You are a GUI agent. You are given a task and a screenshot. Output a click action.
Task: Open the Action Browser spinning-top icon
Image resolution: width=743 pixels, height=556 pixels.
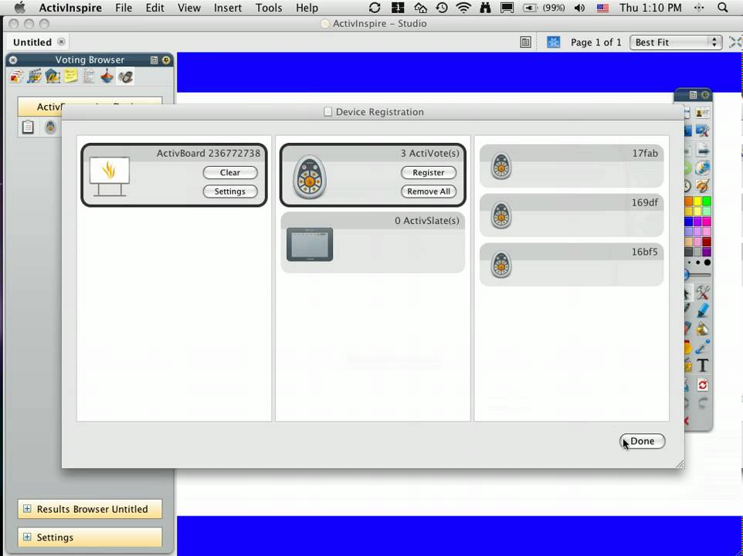coord(107,76)
